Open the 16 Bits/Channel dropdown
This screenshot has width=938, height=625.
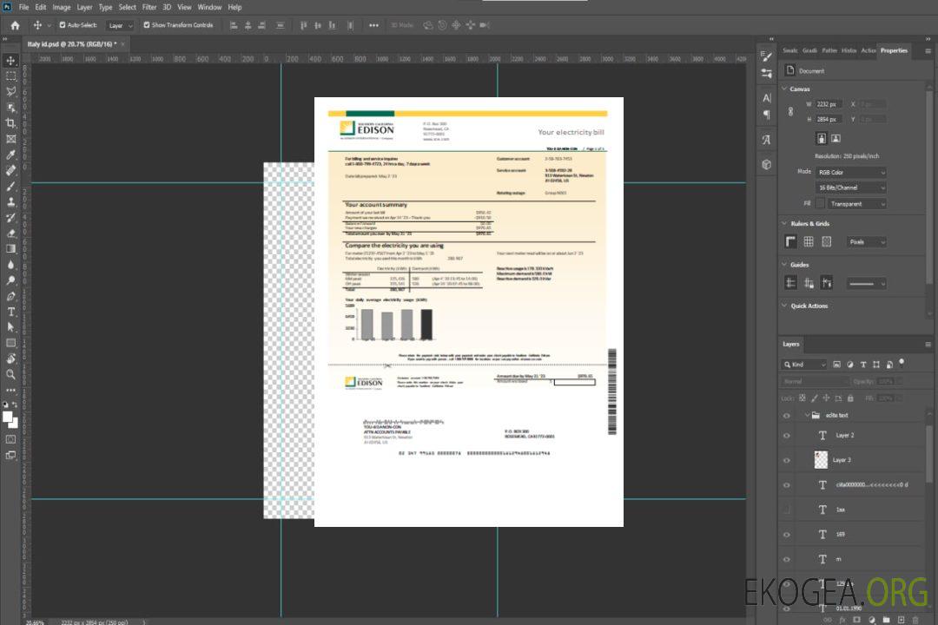tap(851, 187)
